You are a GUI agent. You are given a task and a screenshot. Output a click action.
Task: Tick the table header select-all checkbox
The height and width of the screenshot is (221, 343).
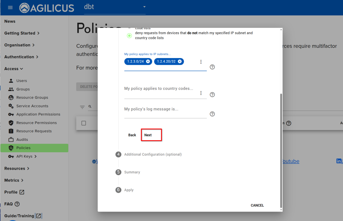(84, 123)
